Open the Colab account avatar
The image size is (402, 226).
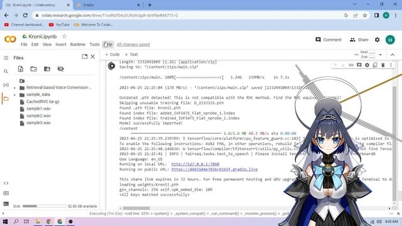[390, 40]
